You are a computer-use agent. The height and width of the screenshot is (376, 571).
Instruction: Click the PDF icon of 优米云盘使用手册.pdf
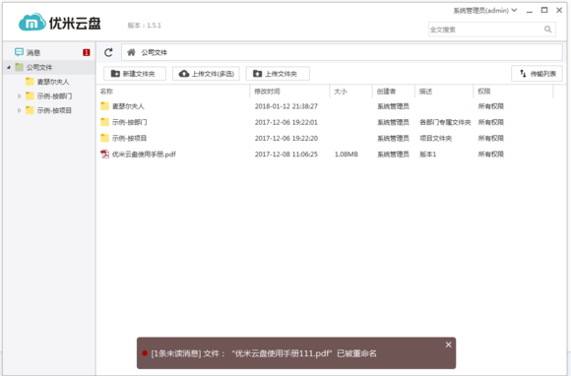click(x=105, y=154)
